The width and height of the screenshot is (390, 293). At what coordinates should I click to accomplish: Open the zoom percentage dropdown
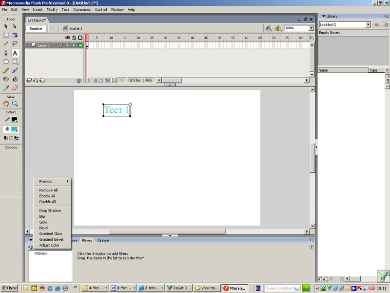tap(312, 28)
